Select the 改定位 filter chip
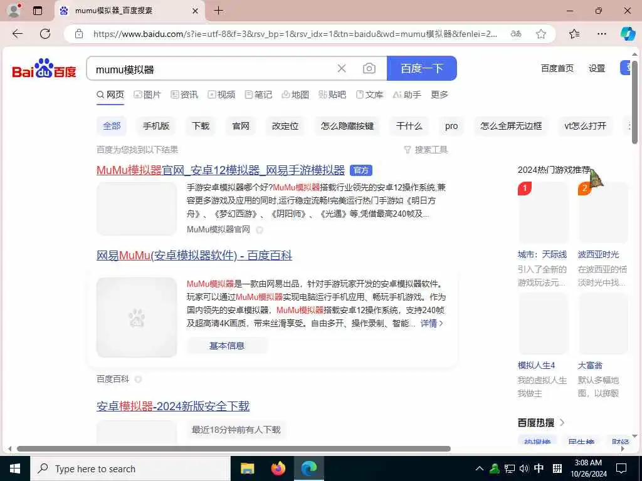Screen dimensions: 642x481 coord(285,126)
